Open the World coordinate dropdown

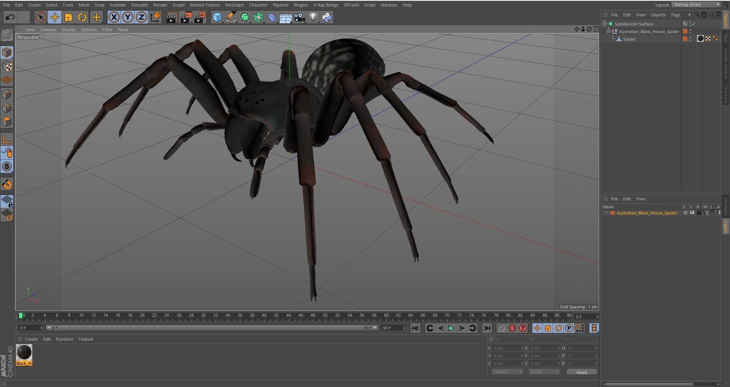pyautogui.click(x=508, y=372)
